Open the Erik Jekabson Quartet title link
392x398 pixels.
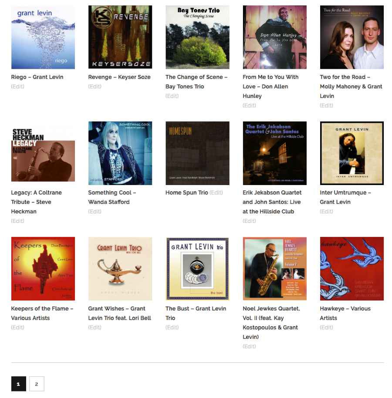click(x=272, y=202)
